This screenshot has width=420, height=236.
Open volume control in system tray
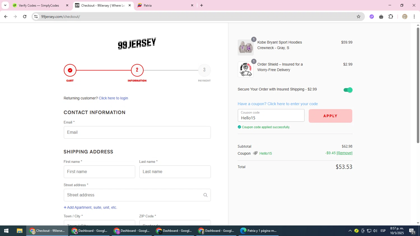(x=375, y=231)
